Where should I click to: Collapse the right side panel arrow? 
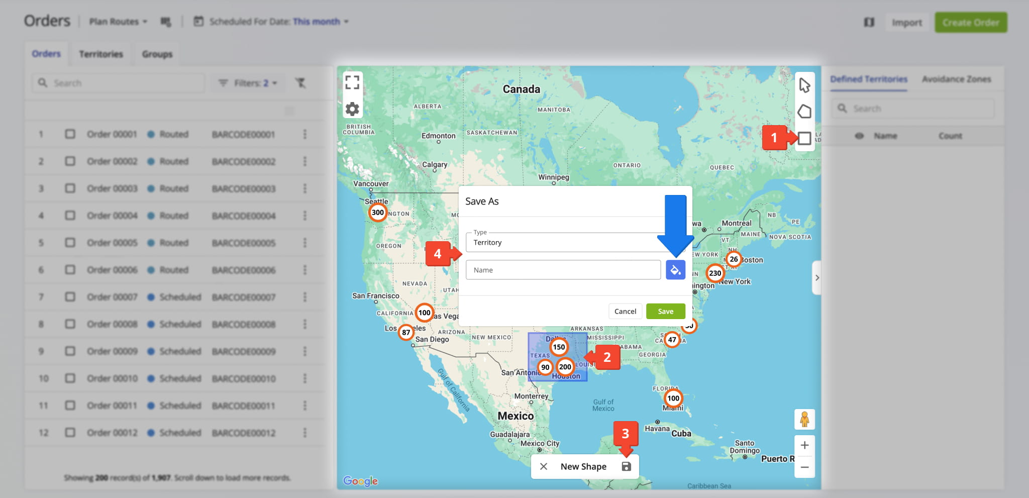pos(817,277)
